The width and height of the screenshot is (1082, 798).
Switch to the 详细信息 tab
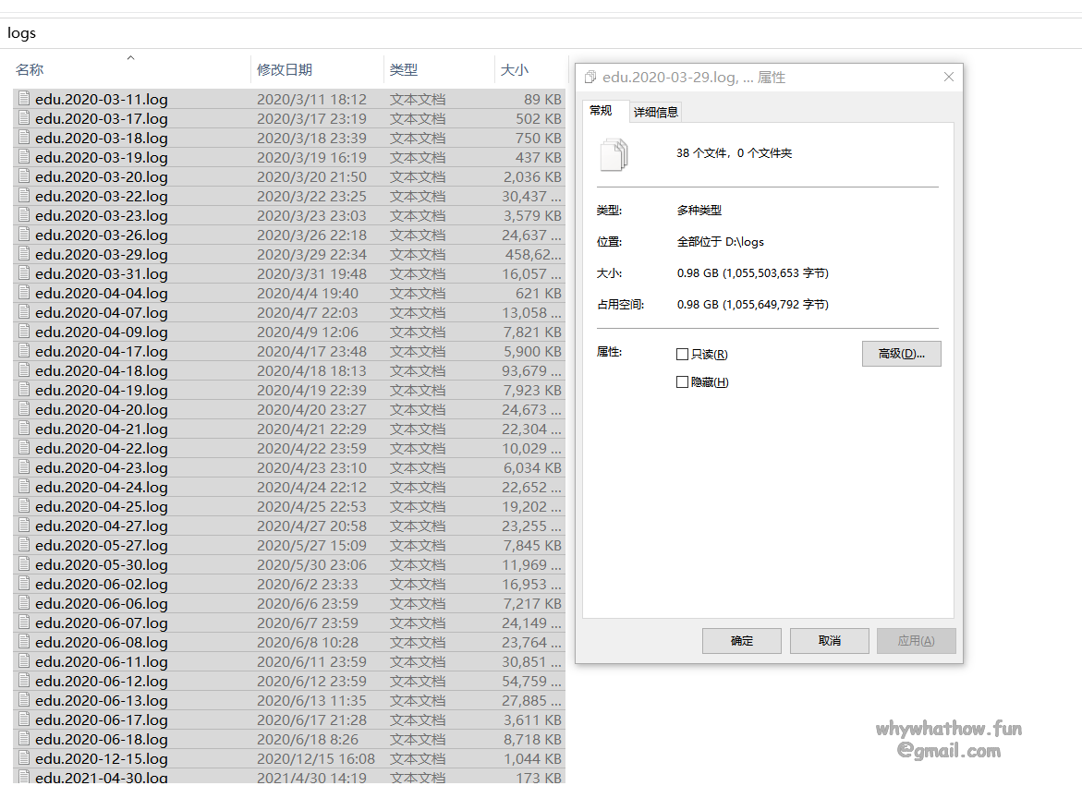click(655, 112)
